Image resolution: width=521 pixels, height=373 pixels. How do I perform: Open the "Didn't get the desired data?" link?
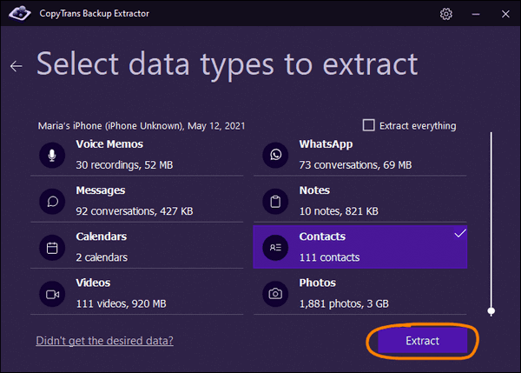[x=105, y=341]
